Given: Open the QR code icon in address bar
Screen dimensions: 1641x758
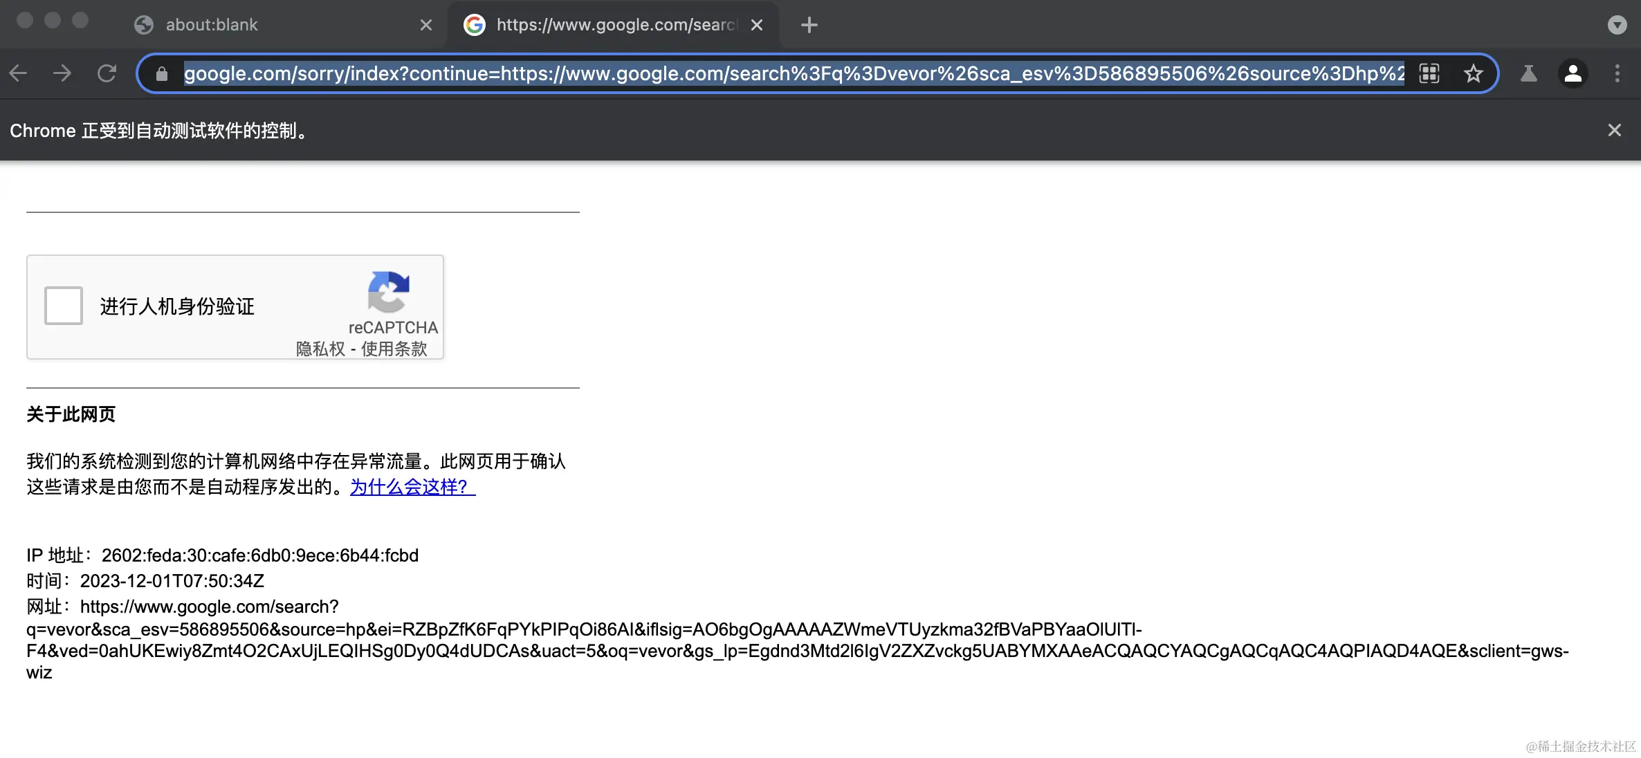Looking at the screenshot, I should 1429,73.
